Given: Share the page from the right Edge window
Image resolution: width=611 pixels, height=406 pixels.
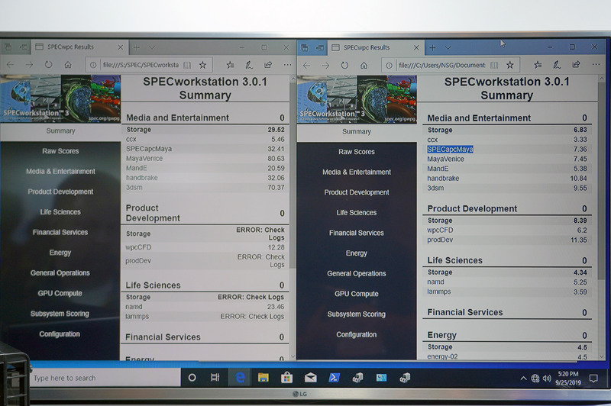Looking at the screenshot, I should (576, 65).
